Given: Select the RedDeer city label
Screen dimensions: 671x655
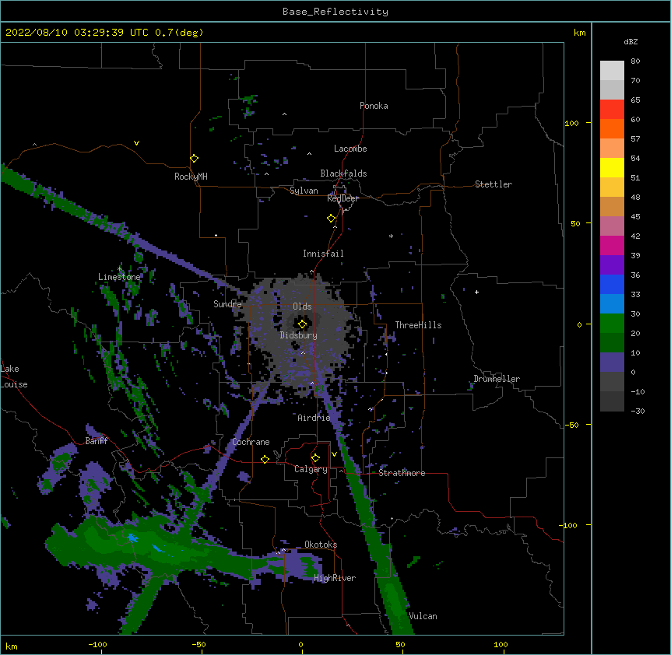Looking at the screenshot, I should pyautogui.click(x=343, y=198).
